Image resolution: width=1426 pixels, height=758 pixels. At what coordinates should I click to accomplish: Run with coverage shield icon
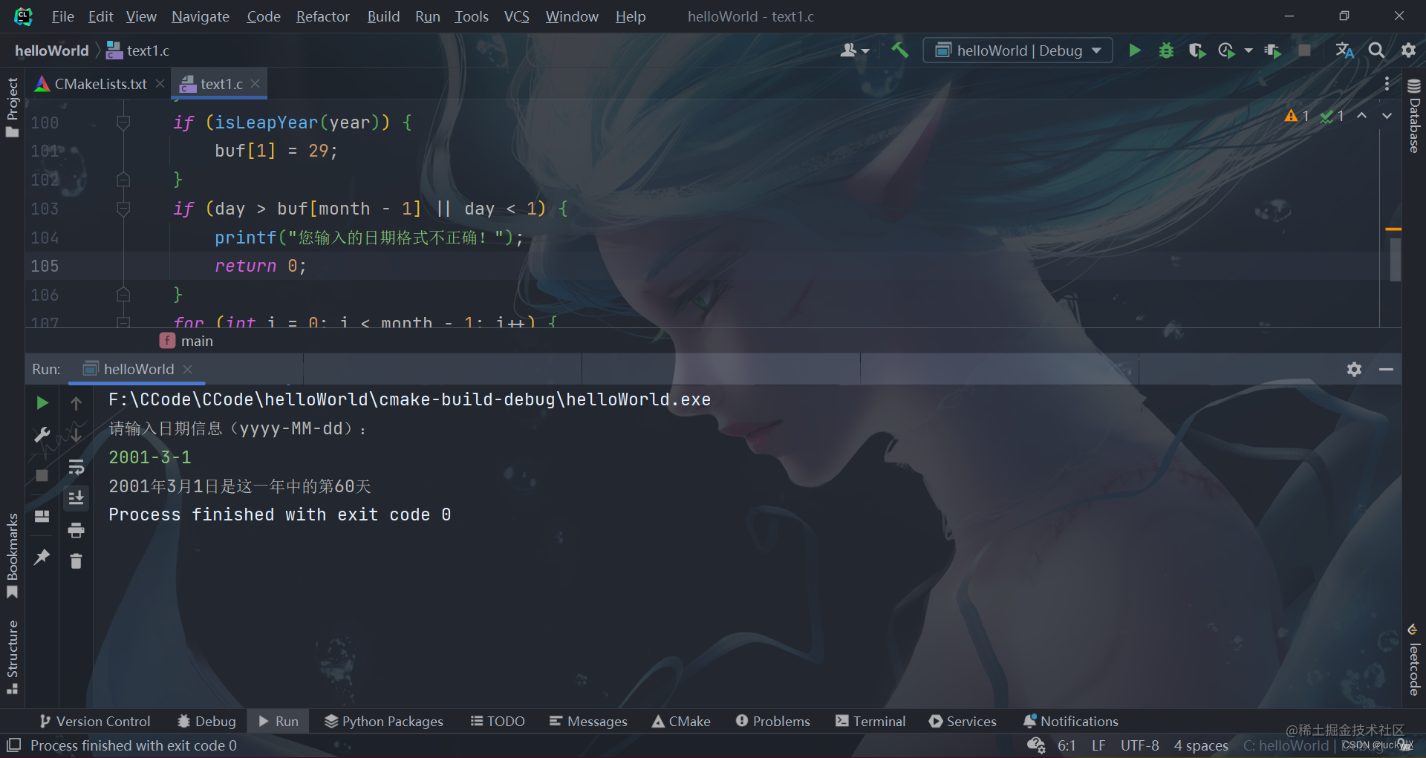(x=1197, y=50)
